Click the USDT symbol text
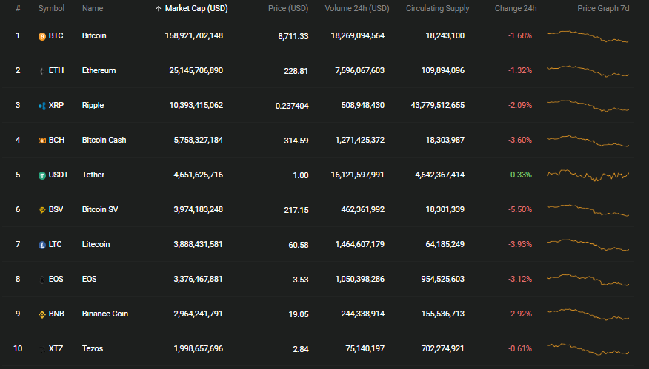The width and height of the screenshot is (649, 369). coord(59,175)
